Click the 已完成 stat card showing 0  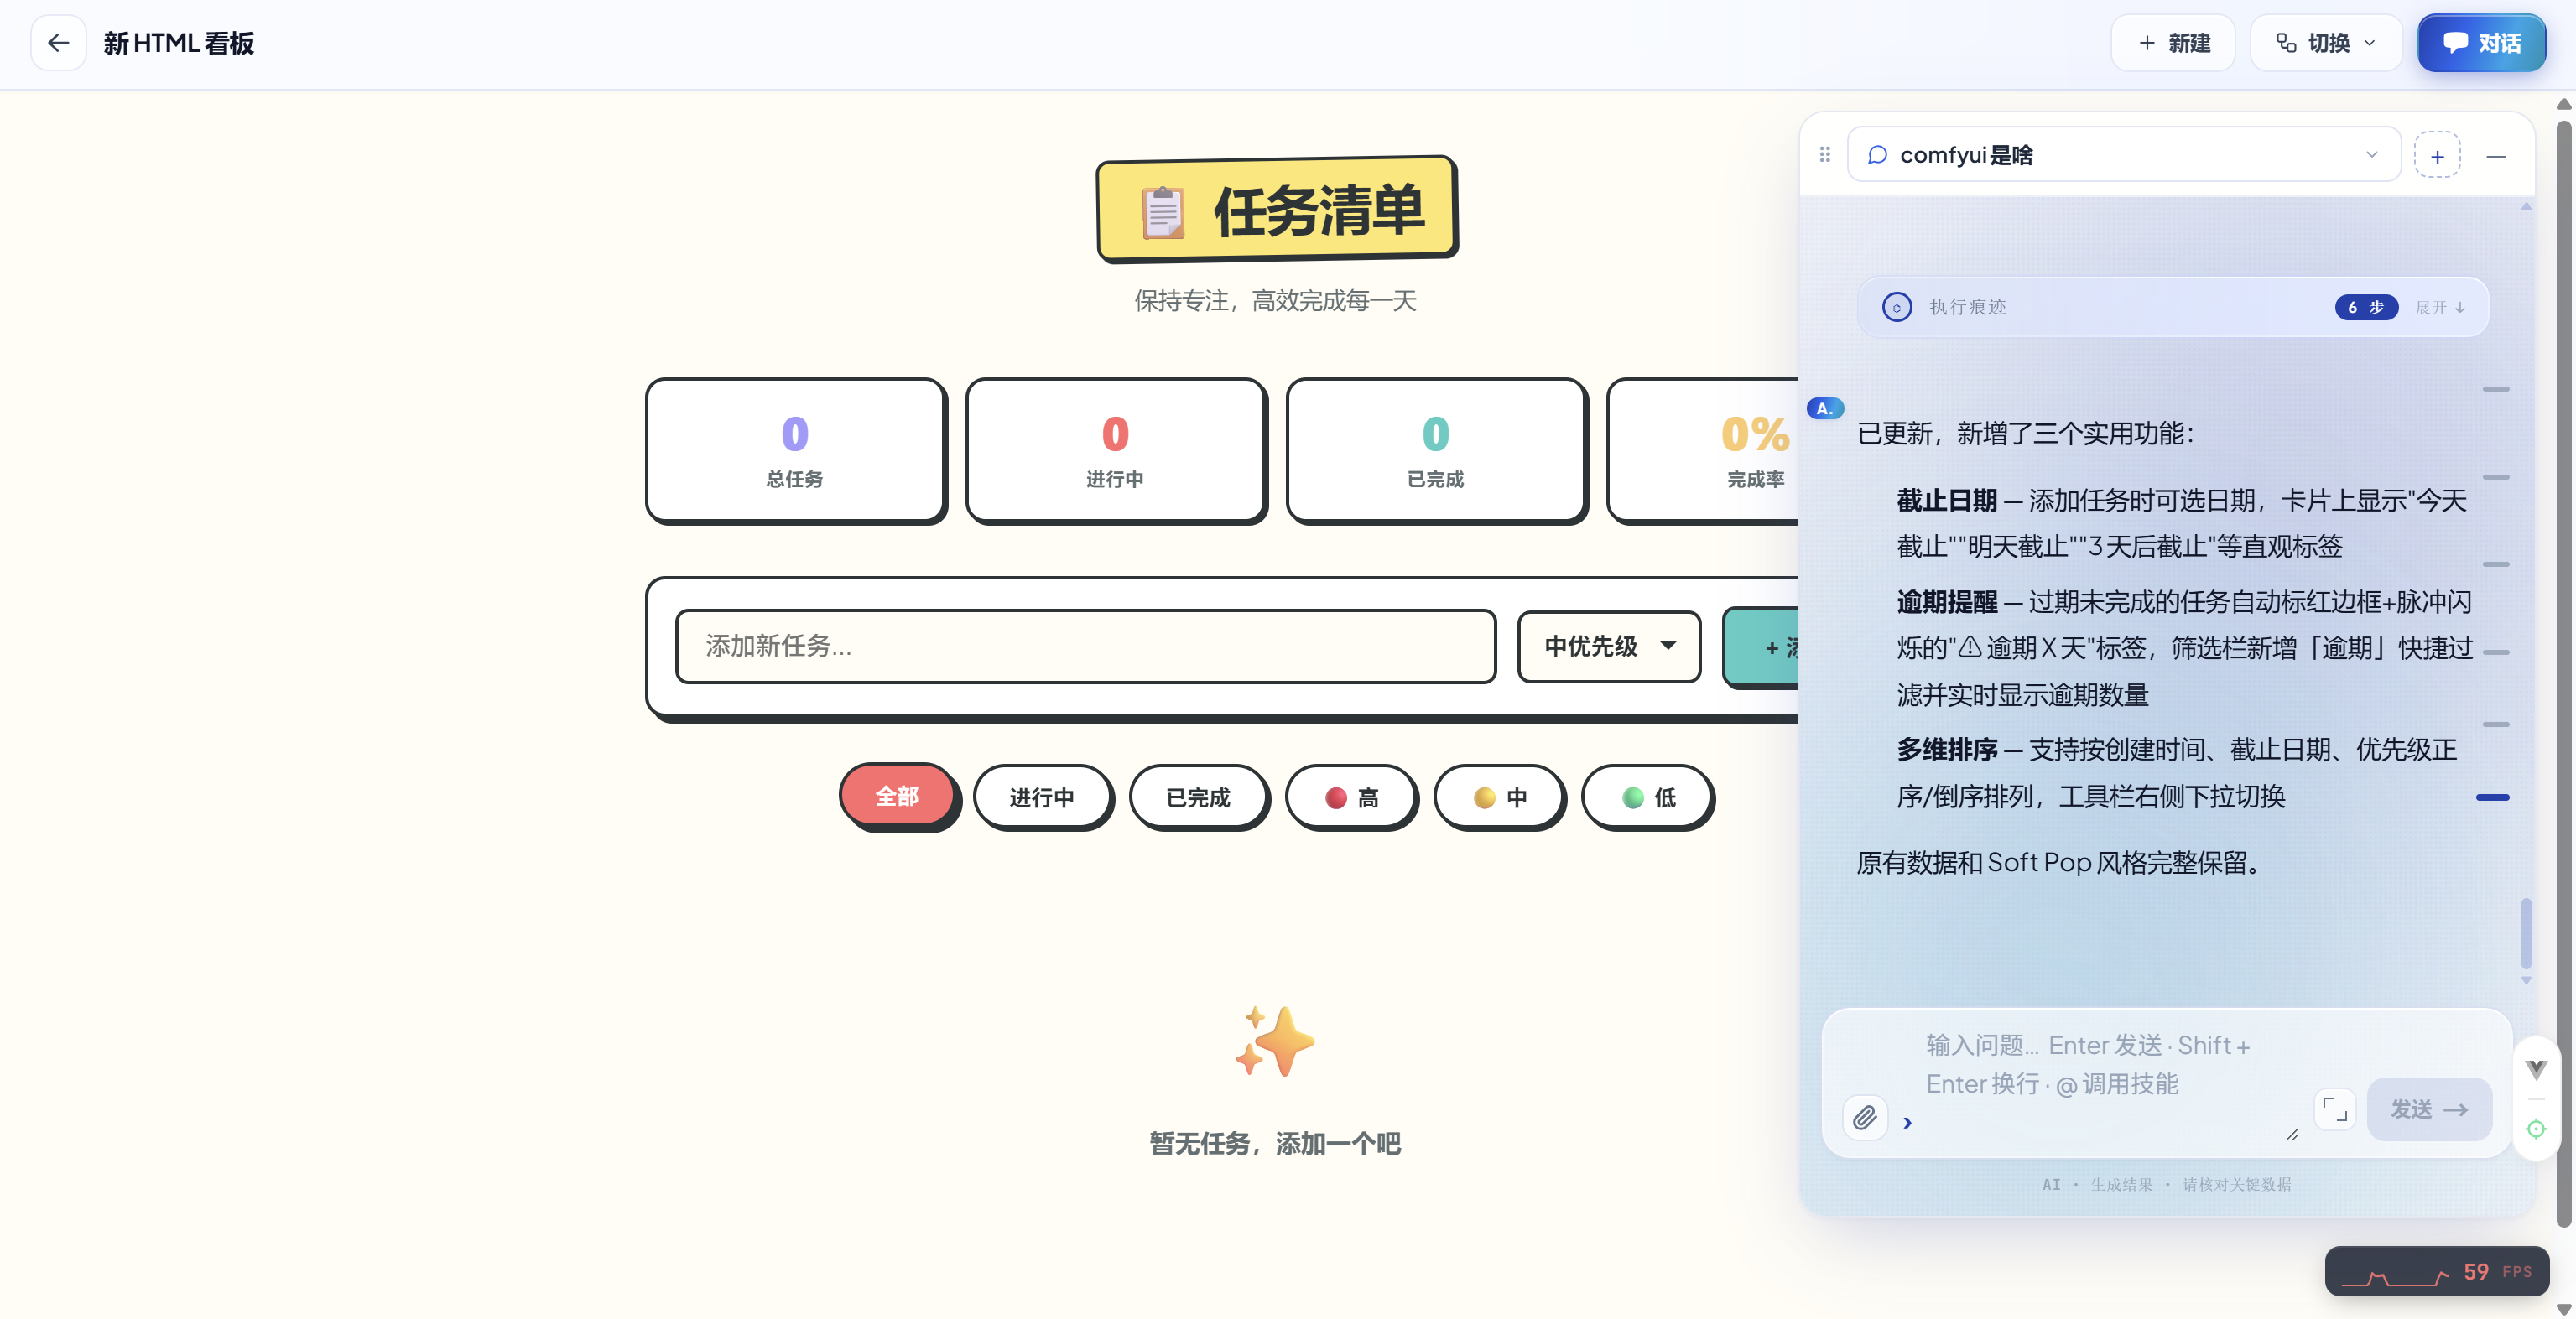pos(1435,450)
